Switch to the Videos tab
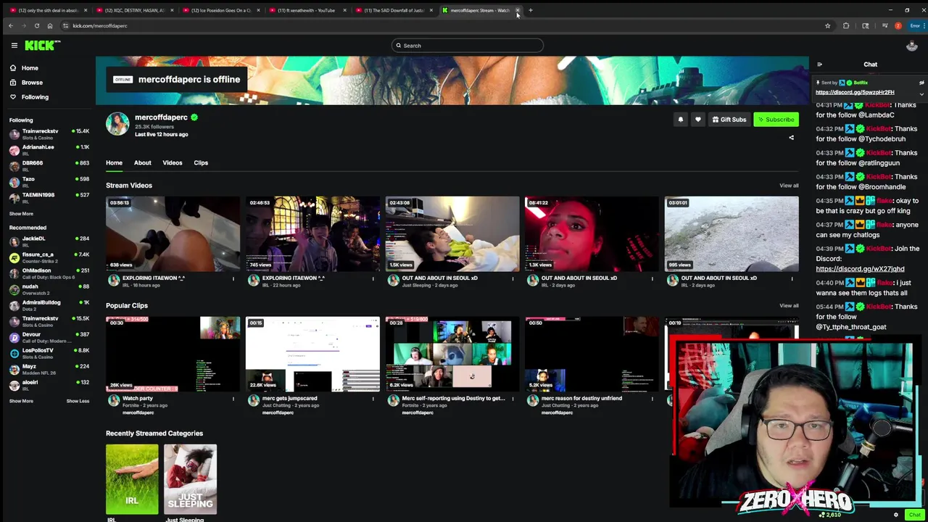The width and height of the screenshot is (928, 522). [172, 162]
